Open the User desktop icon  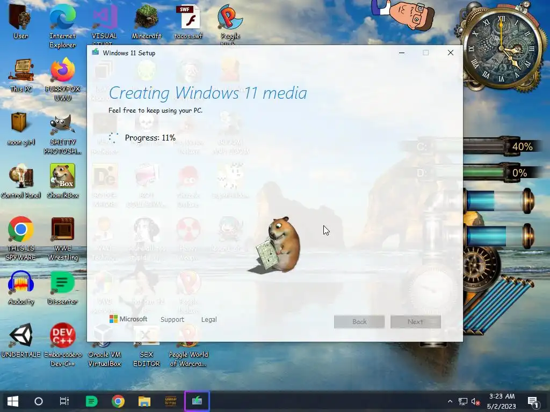pyautogui.click(x=20, y=21)
